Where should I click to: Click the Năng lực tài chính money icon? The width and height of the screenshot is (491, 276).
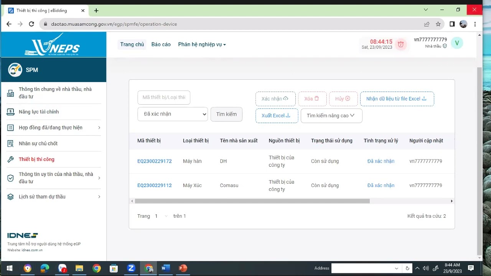(x=11, y=112)
